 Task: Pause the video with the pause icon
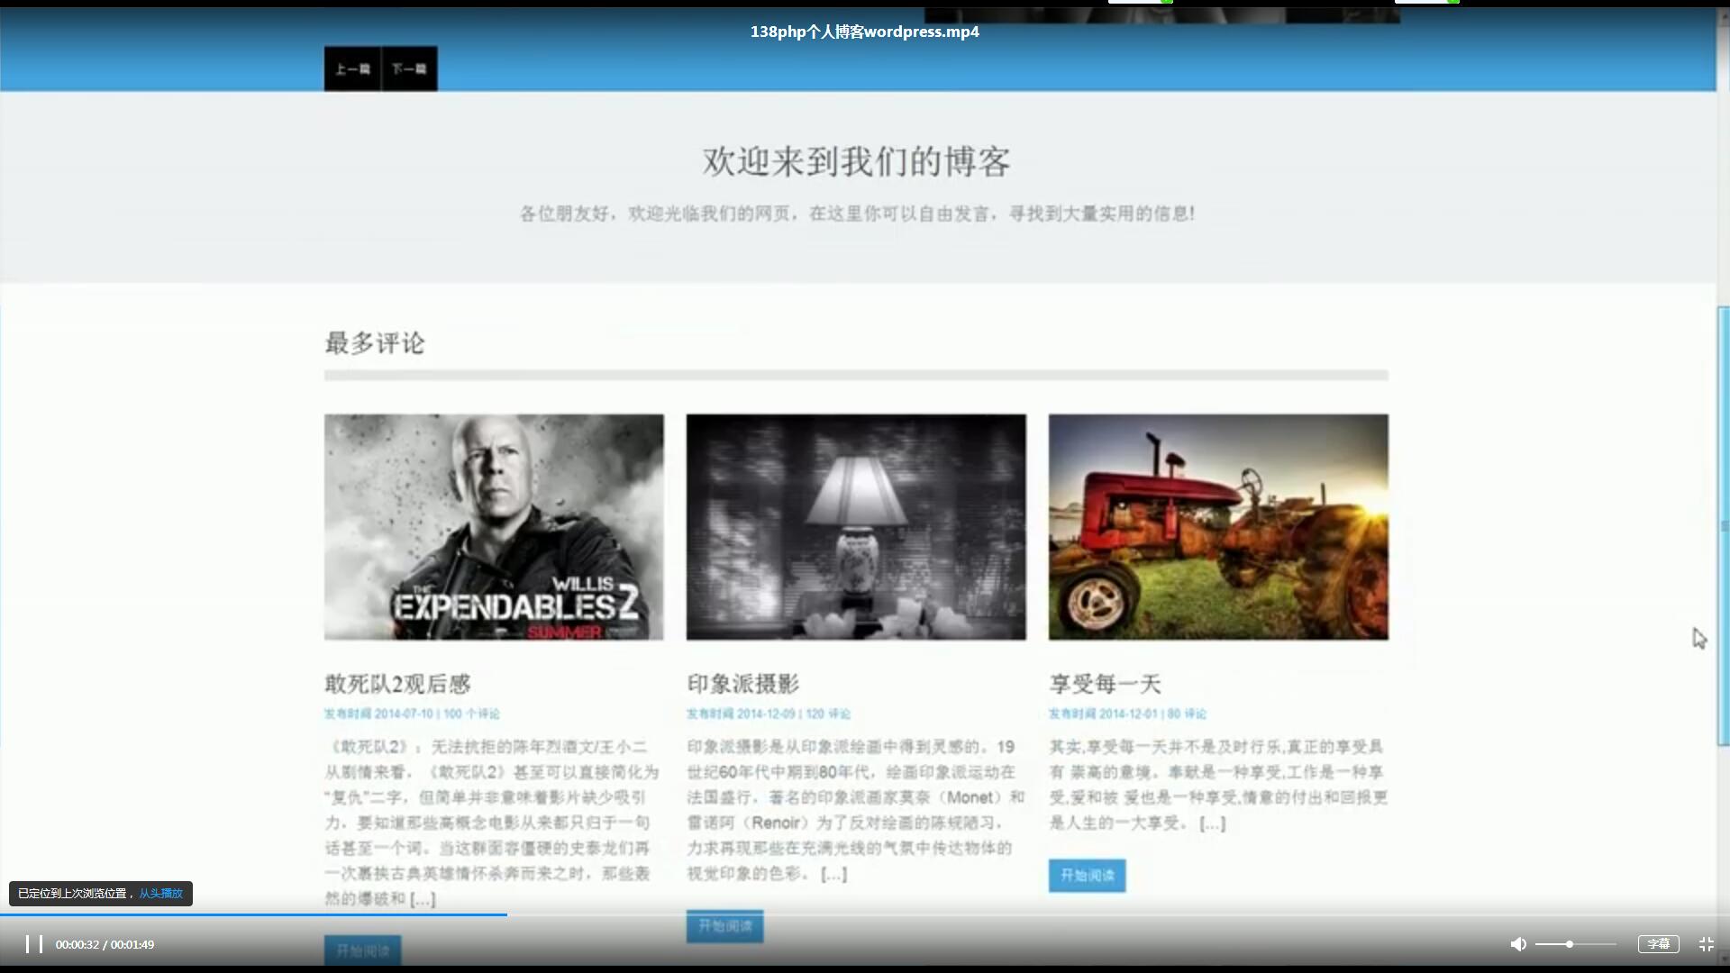(x=33, y=944)
